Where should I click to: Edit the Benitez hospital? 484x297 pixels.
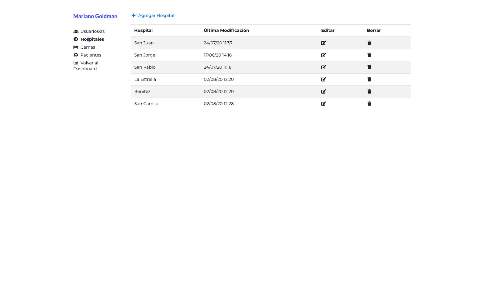click(323, 92)
